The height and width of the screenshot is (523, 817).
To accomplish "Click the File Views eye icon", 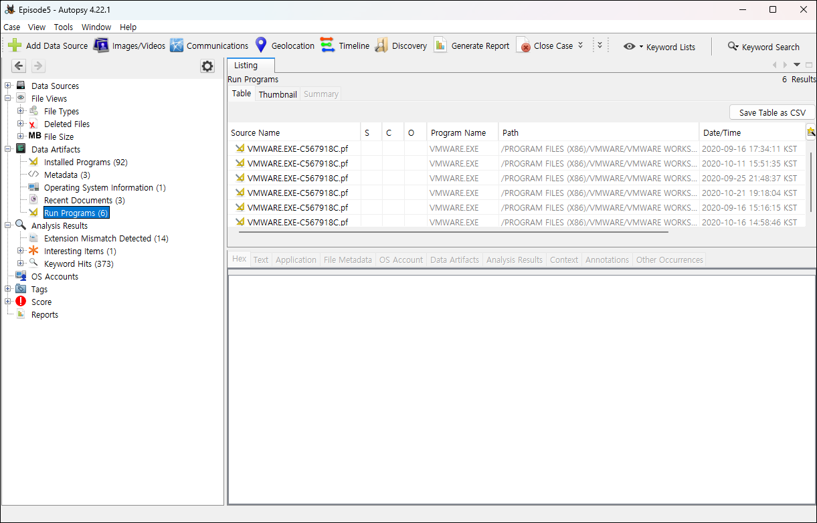I will 21,98.
